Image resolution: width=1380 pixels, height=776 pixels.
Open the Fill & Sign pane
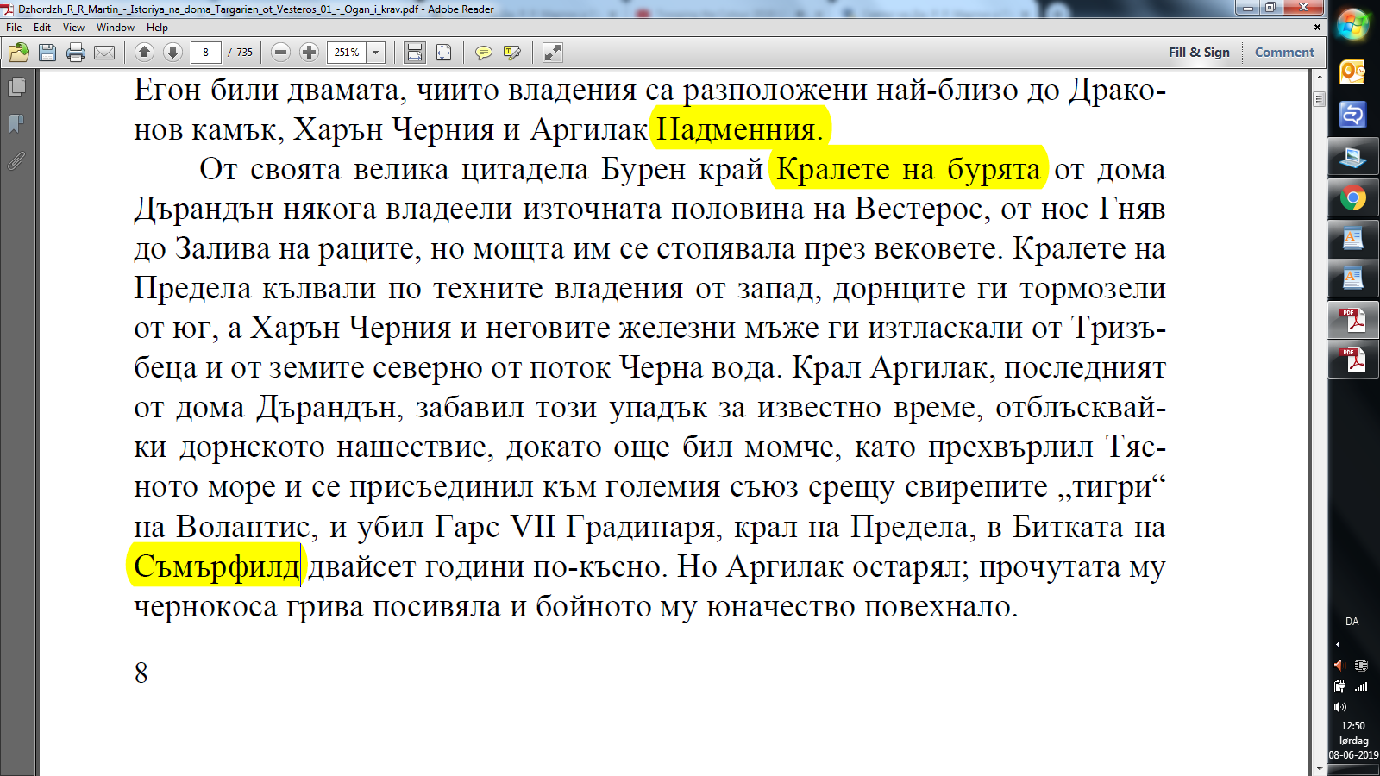(1199, 53)
